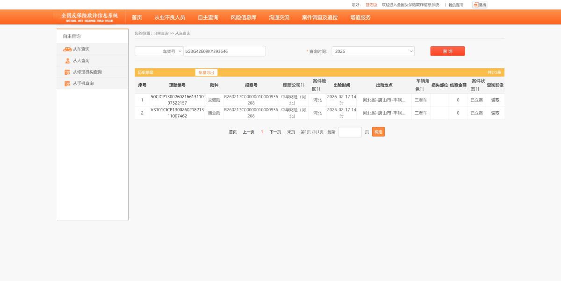
Task: Open the 增值服务 menu
Action: tap(360, 17)
